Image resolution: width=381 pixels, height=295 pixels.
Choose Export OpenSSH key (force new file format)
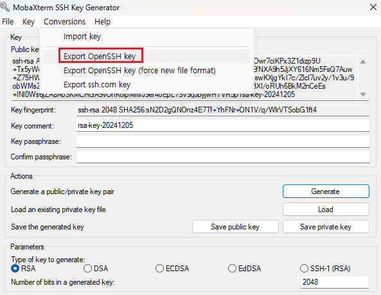tap(146, 71)
